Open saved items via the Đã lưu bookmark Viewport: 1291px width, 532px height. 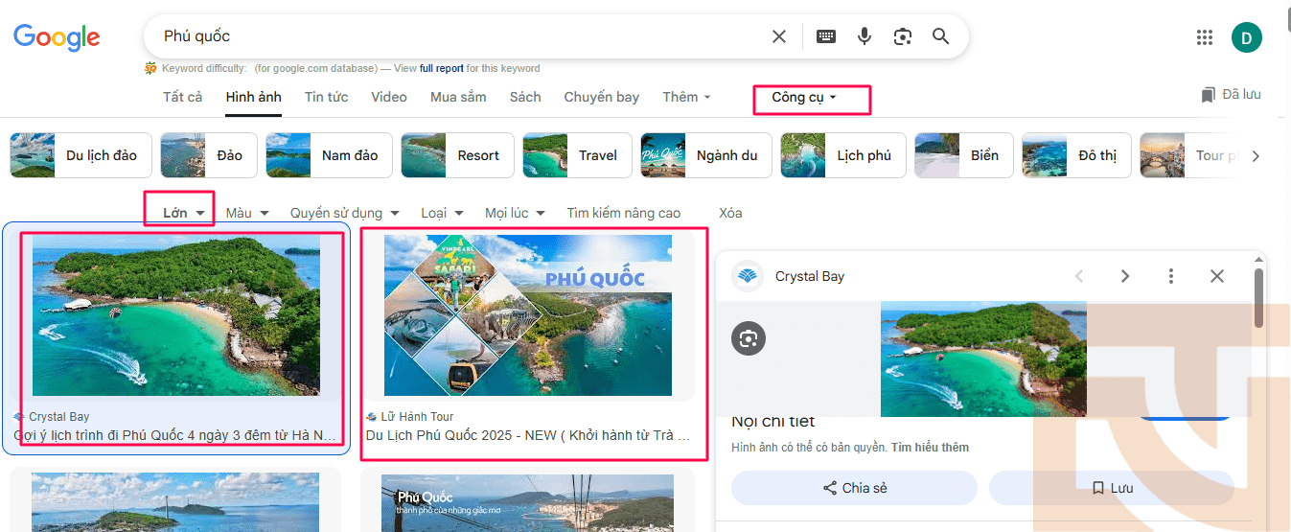click(x=1231, y=94)
